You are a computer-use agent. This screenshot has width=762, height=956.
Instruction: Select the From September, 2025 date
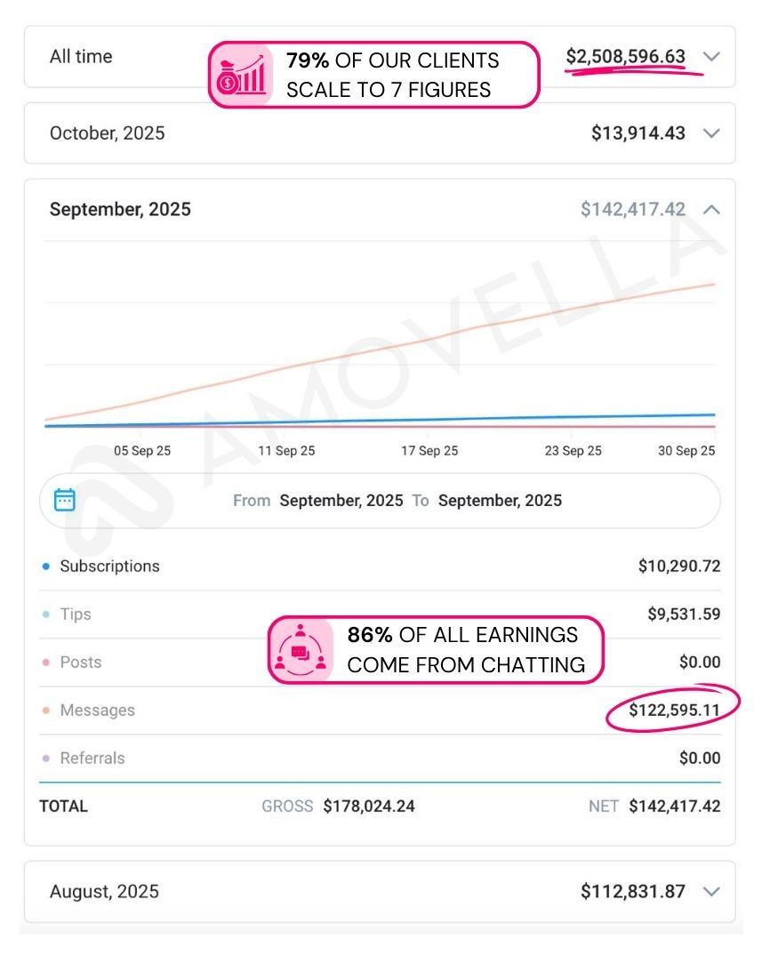click(341, 501)
